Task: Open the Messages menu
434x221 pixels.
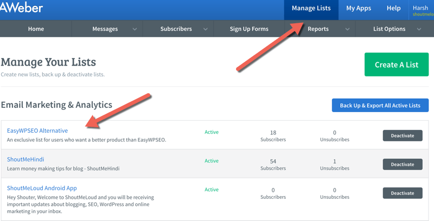Action: pos(105,29)
